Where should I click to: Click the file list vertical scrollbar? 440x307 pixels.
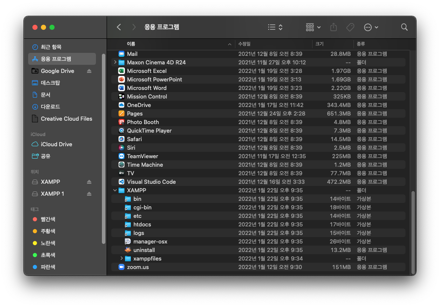[x=413, y=233]
